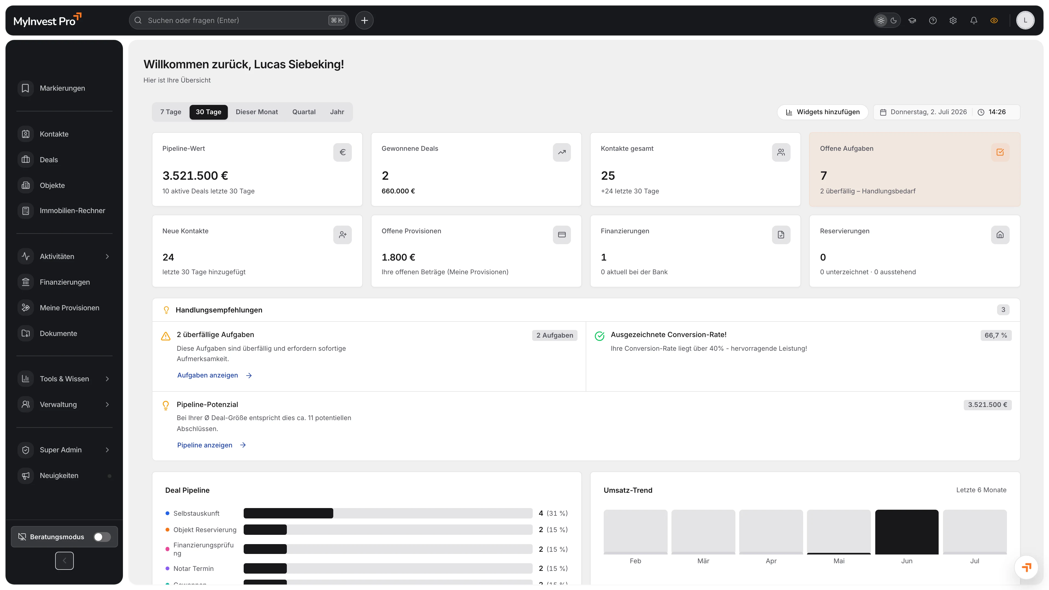Click the Letzte 6 Monate label
The image size is (1049, 590).
tap(981, 490)
